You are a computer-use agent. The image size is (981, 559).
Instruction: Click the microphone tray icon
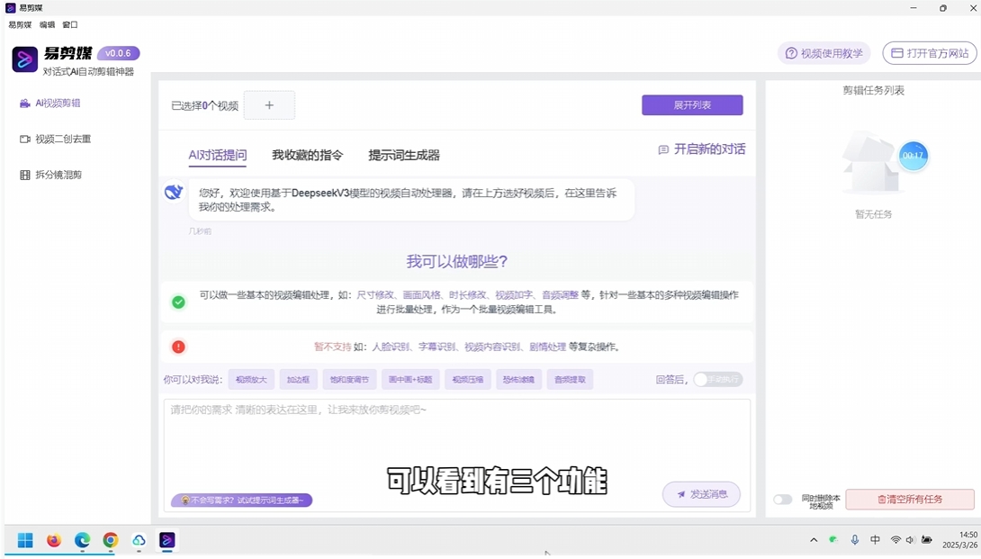click(855, 539)
